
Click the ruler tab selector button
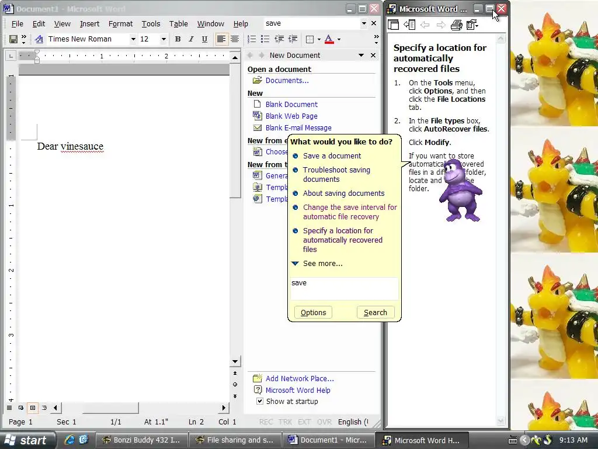point(11,56)
